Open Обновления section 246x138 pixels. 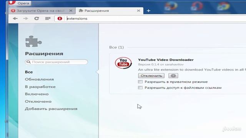point(39,79)
